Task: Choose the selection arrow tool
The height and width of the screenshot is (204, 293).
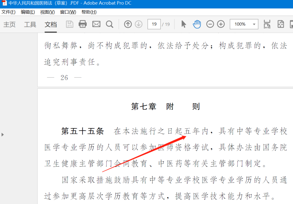Action: click(184, 24)
